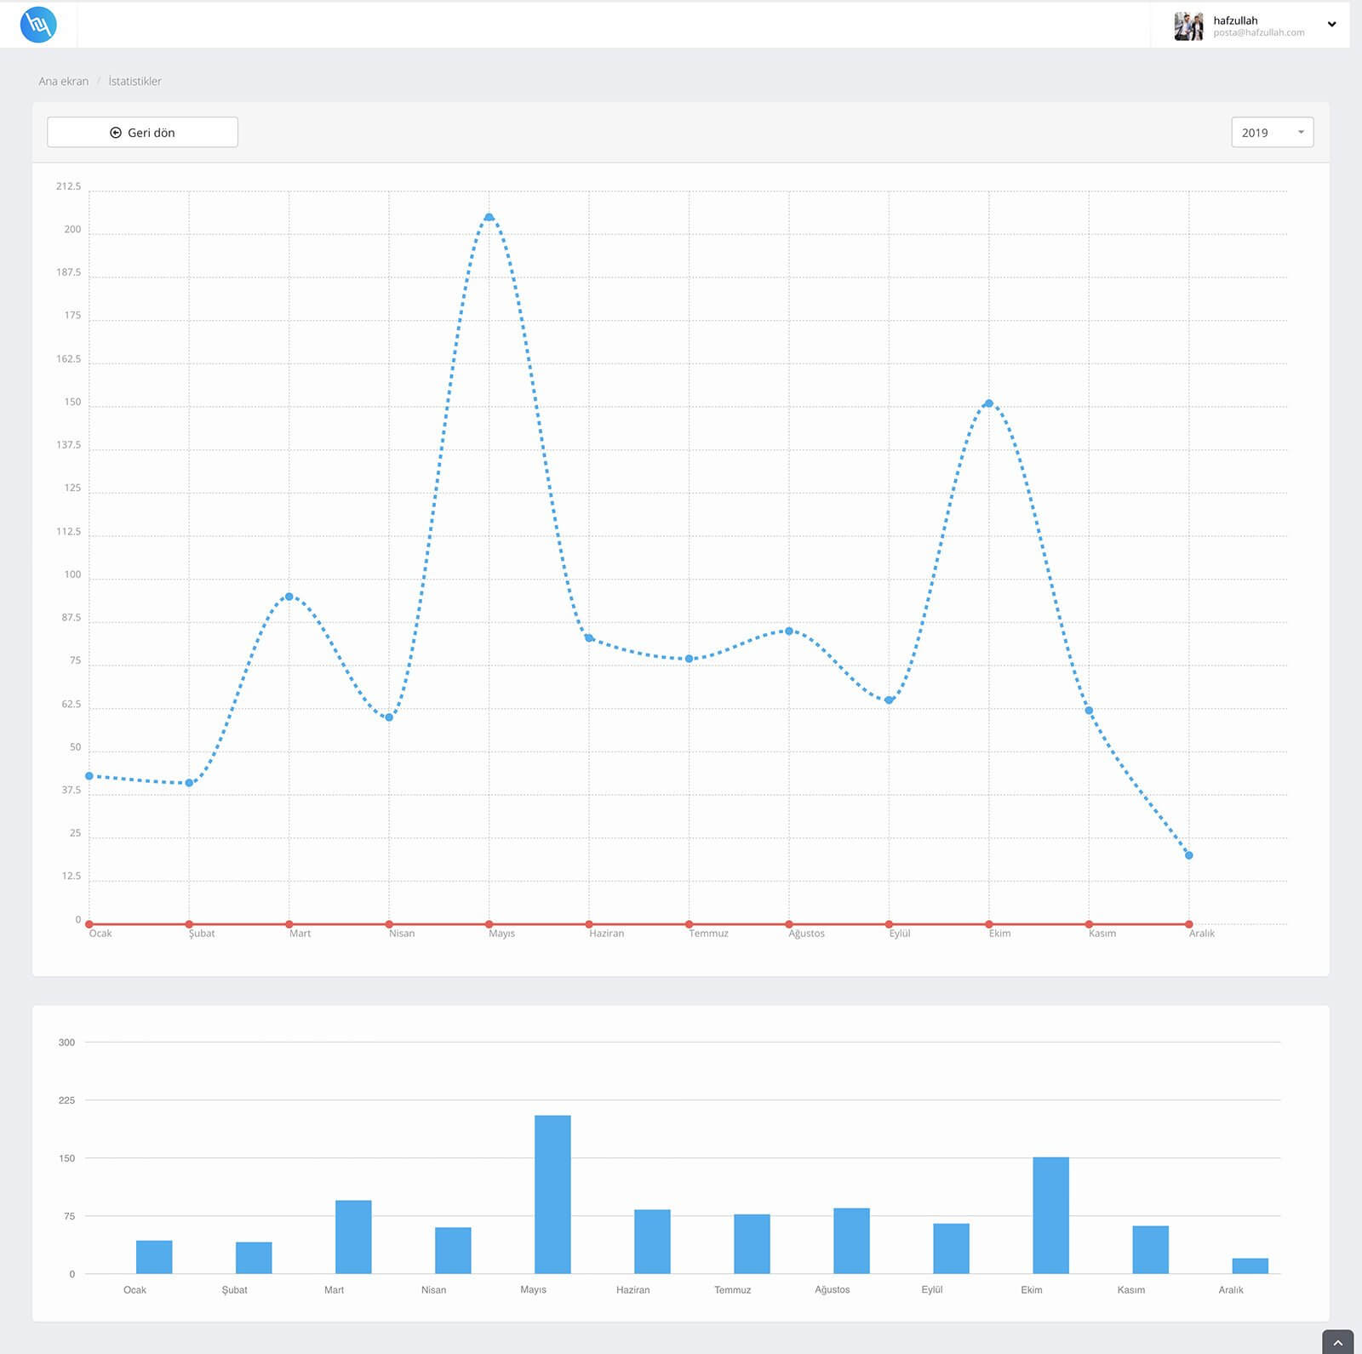Select the Mart data point on blue line
This screenshot has width=1362, height=1354.
click(289, 597)
